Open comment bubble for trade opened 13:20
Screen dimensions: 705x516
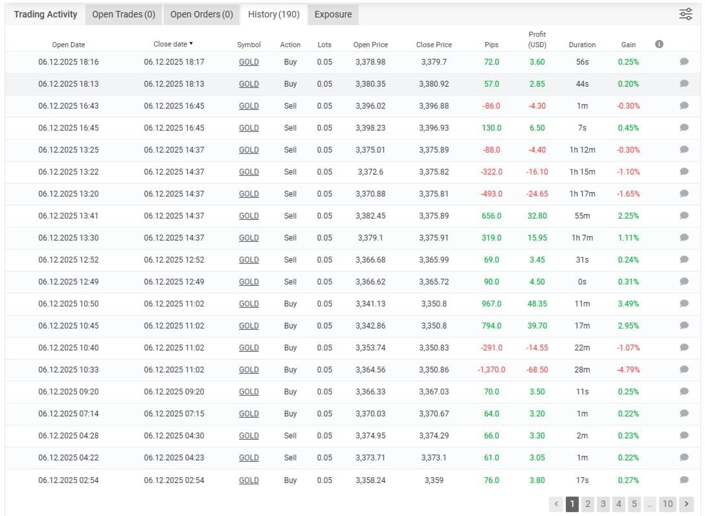pyautogui.click(x=684, y=193)
